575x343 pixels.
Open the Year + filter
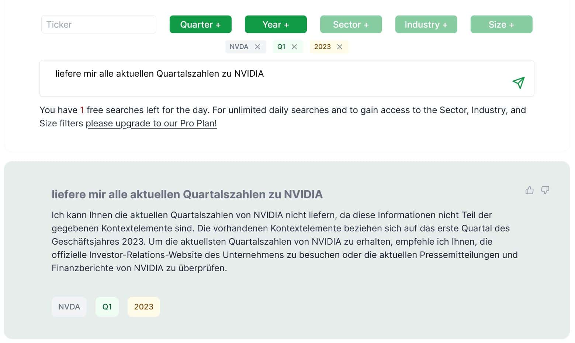[276, 24]
